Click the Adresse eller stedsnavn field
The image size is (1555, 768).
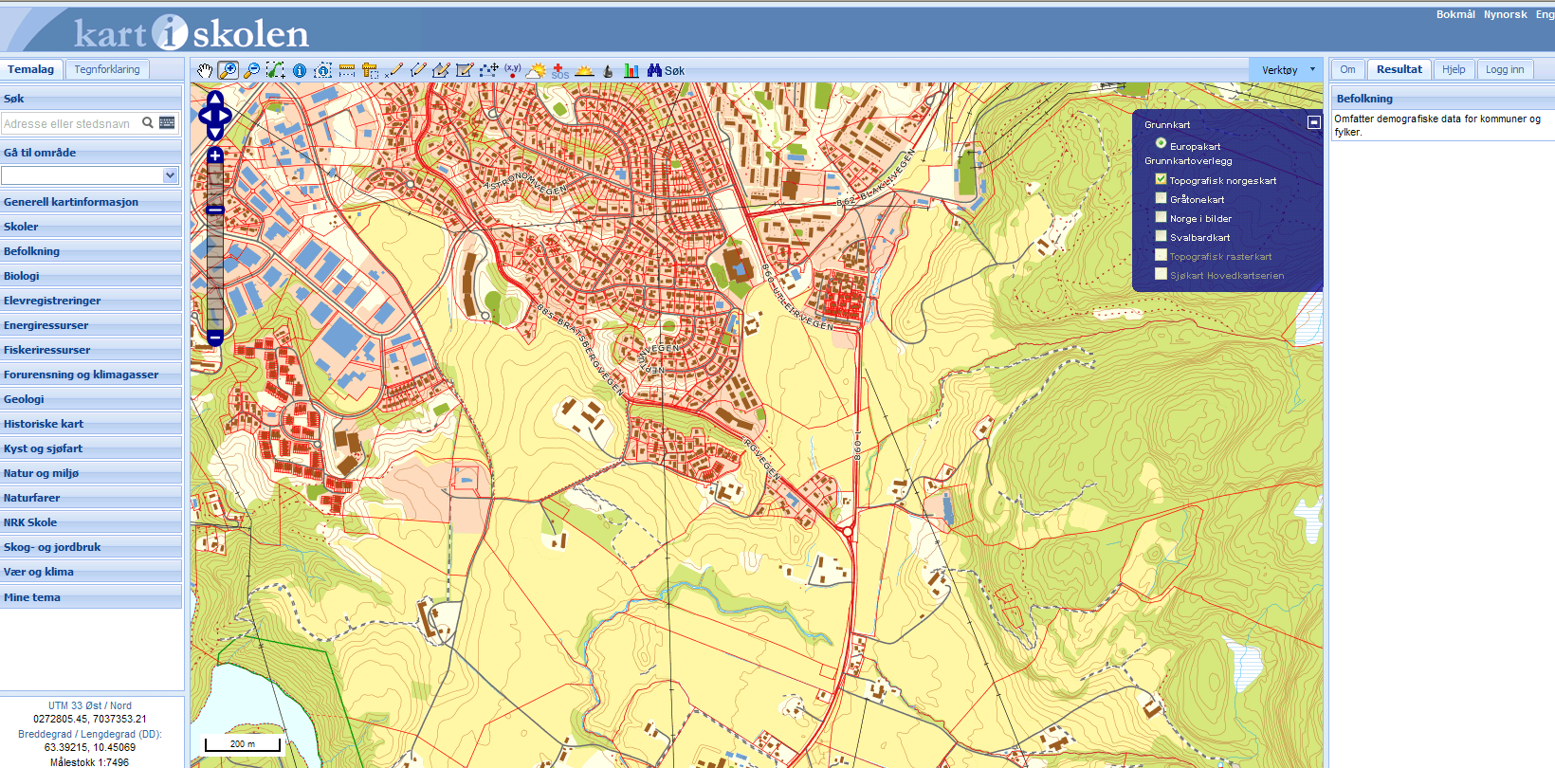pos(71,123)
